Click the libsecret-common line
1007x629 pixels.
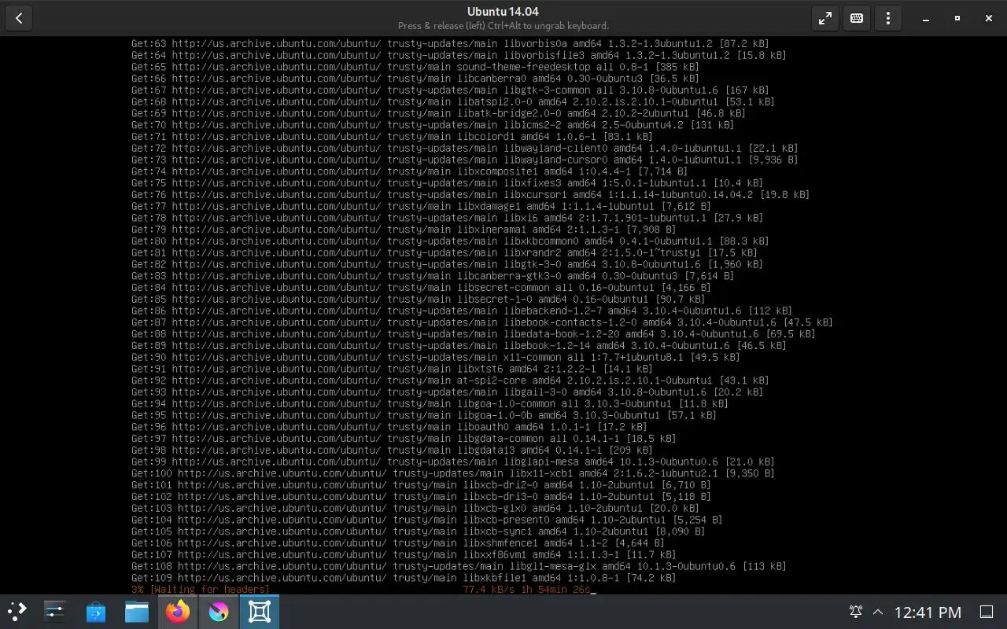tap(421, 288)
